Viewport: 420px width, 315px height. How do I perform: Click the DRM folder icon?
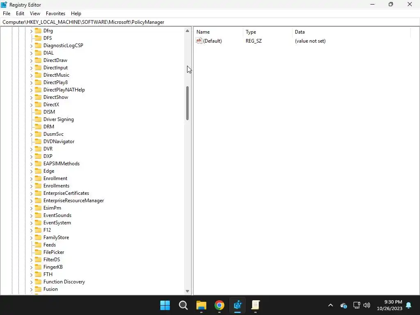point(38,126)
